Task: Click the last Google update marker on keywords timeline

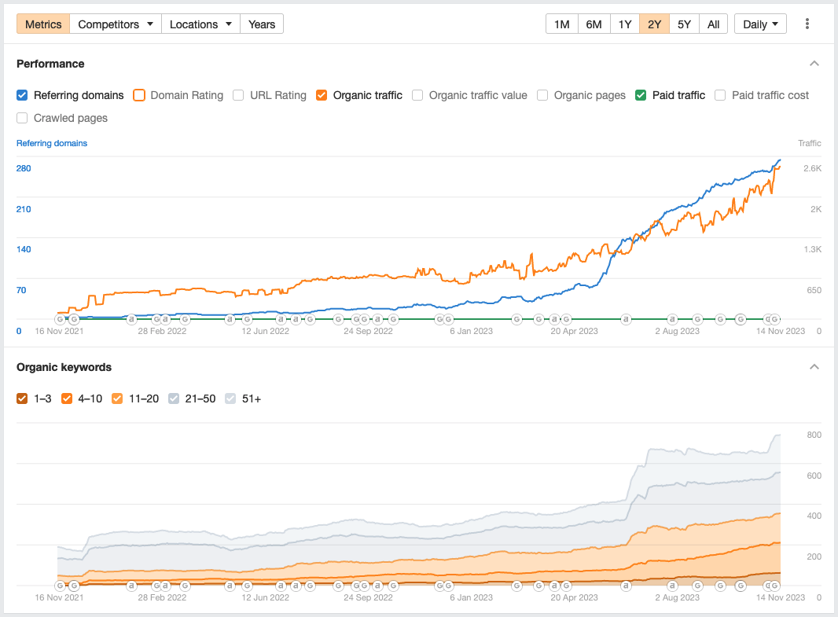Action: coord(775,586)
